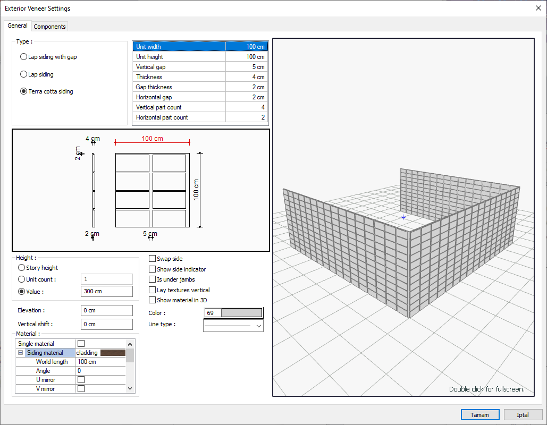Screen dimensions: 547x425
Task: Enable the Swap side checkbox
Action: tap(153, 259)
